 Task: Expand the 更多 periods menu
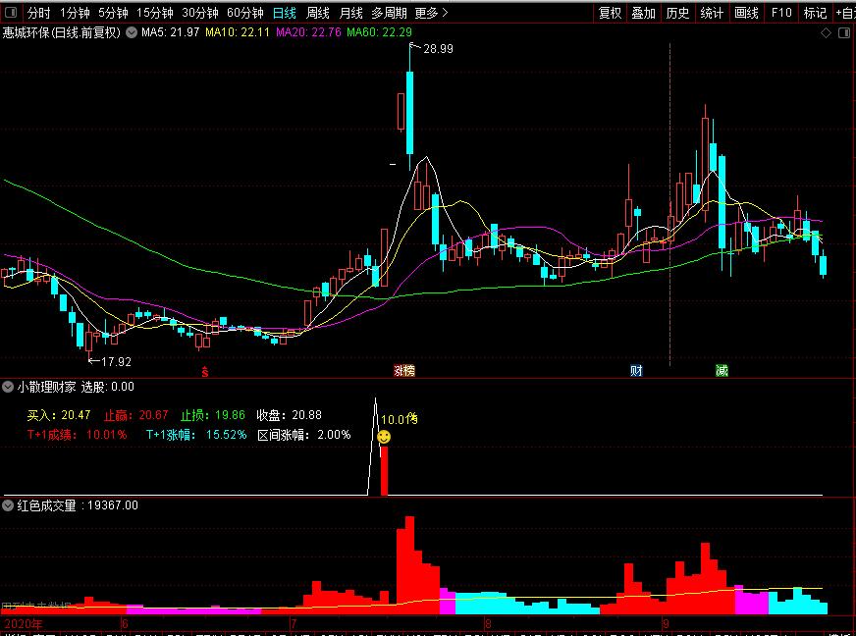tap(431, 13)
